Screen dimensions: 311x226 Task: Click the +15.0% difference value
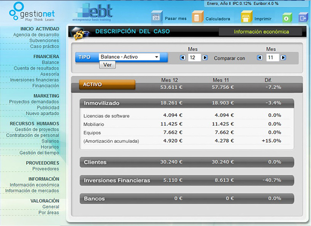click(271, 141)
